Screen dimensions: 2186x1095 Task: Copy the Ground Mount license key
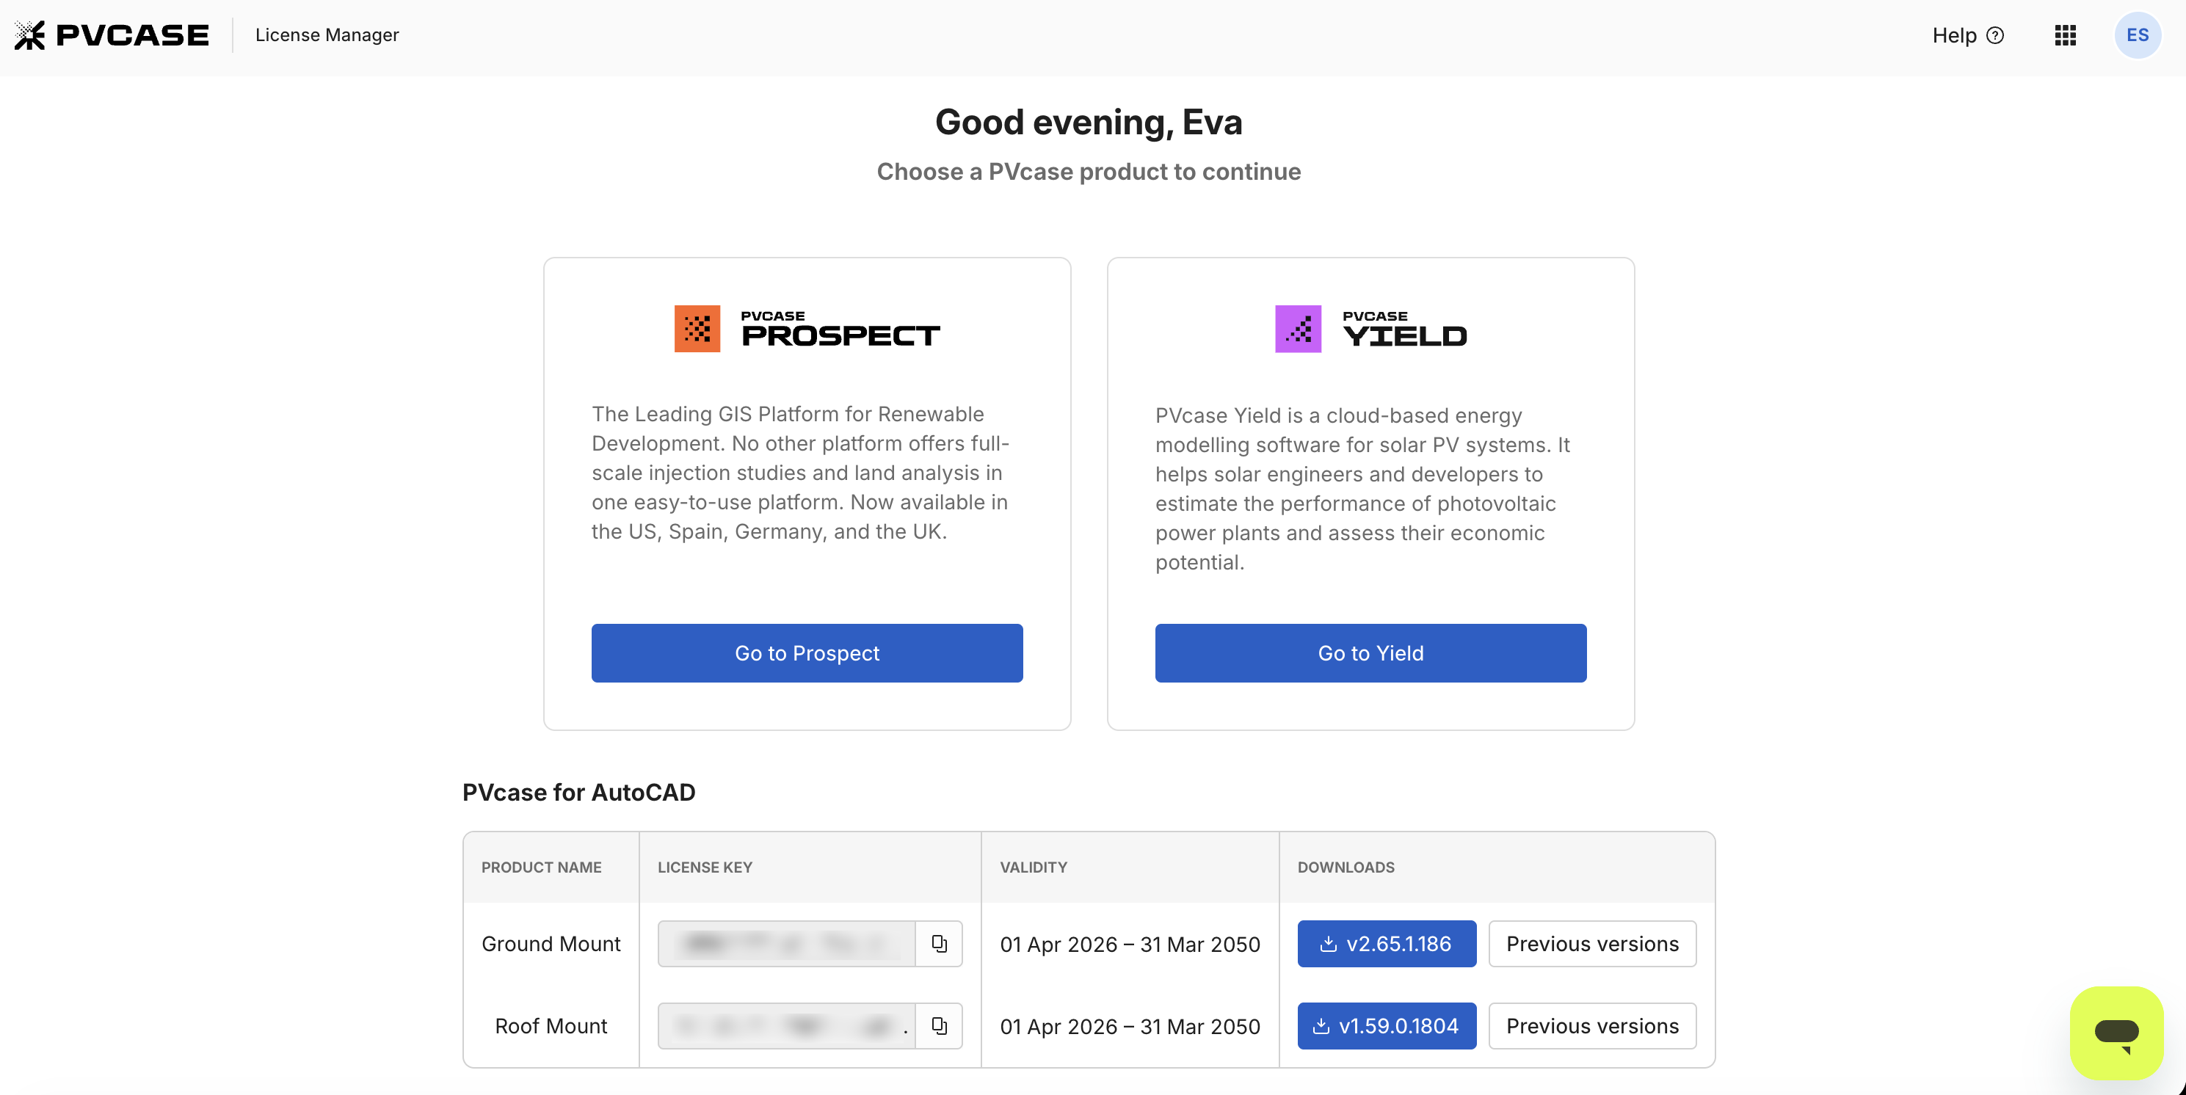pos(939,943)
